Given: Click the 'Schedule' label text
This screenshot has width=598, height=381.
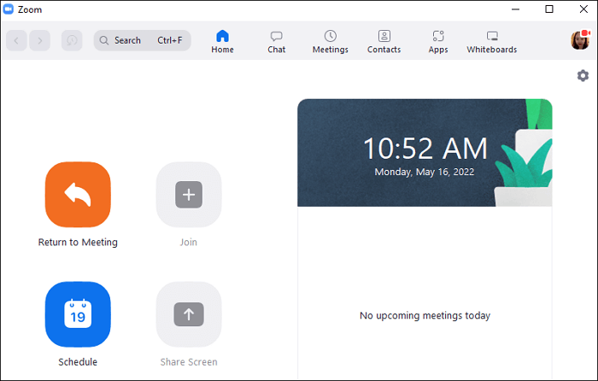Looking at the screenshot, I should point(78,362).
